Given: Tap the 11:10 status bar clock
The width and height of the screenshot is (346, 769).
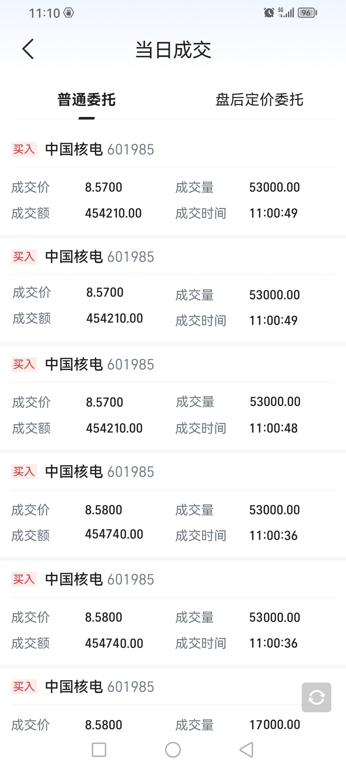Looking at the screenshot, I should pos(45,13).
